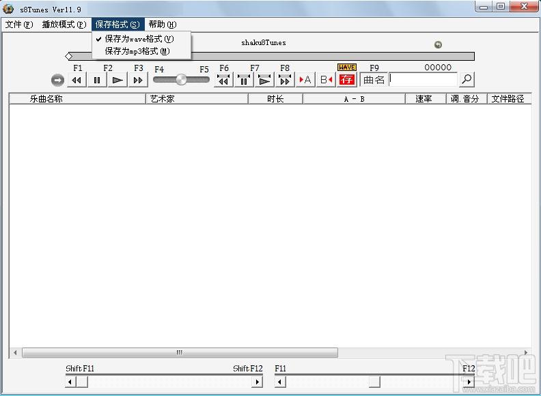Open the 帮助(H) menu
Image resolution: width=541 pixels, height=396 pixels.
(x=163, y=25)
